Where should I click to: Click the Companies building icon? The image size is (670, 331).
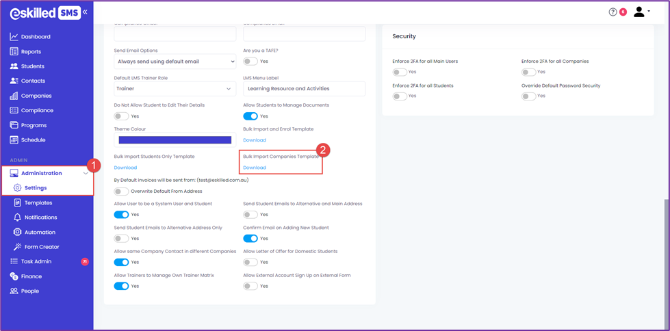[x=14, y=96]
